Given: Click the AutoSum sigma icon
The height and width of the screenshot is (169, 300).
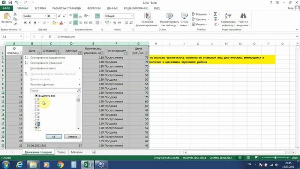Looking at the screenshot, I should (x=215, y=14).
